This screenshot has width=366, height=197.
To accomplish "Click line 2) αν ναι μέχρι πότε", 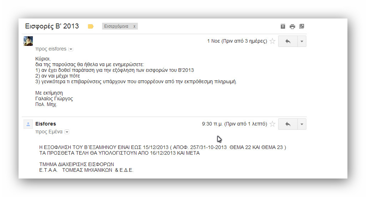I will point(57,76).
